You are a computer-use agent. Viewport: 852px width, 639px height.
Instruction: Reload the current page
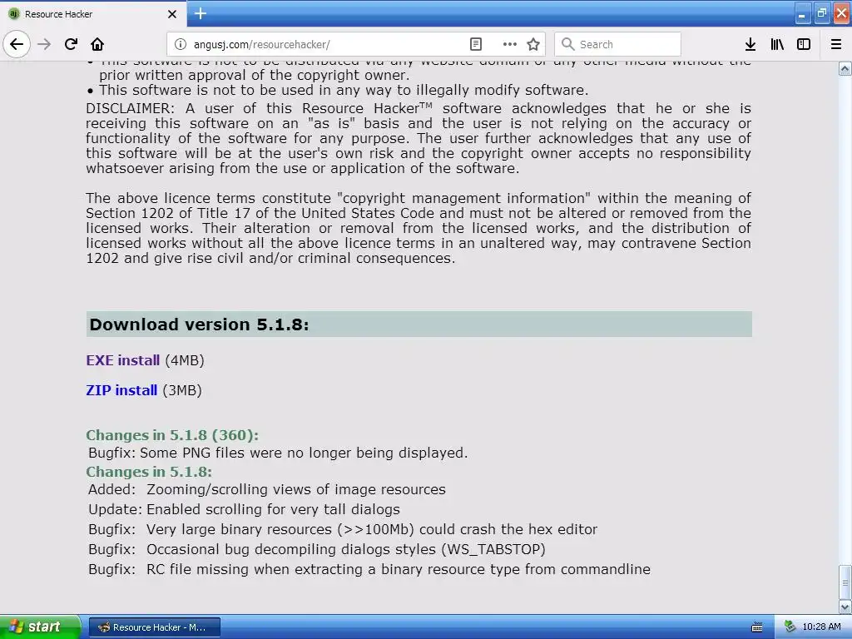[x=71, y=44]
